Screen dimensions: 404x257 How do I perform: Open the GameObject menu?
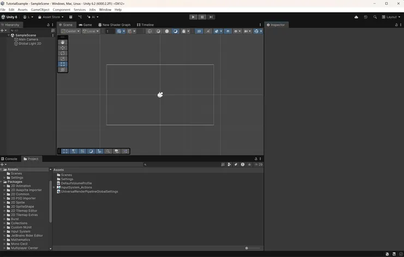tap(40, 10)
